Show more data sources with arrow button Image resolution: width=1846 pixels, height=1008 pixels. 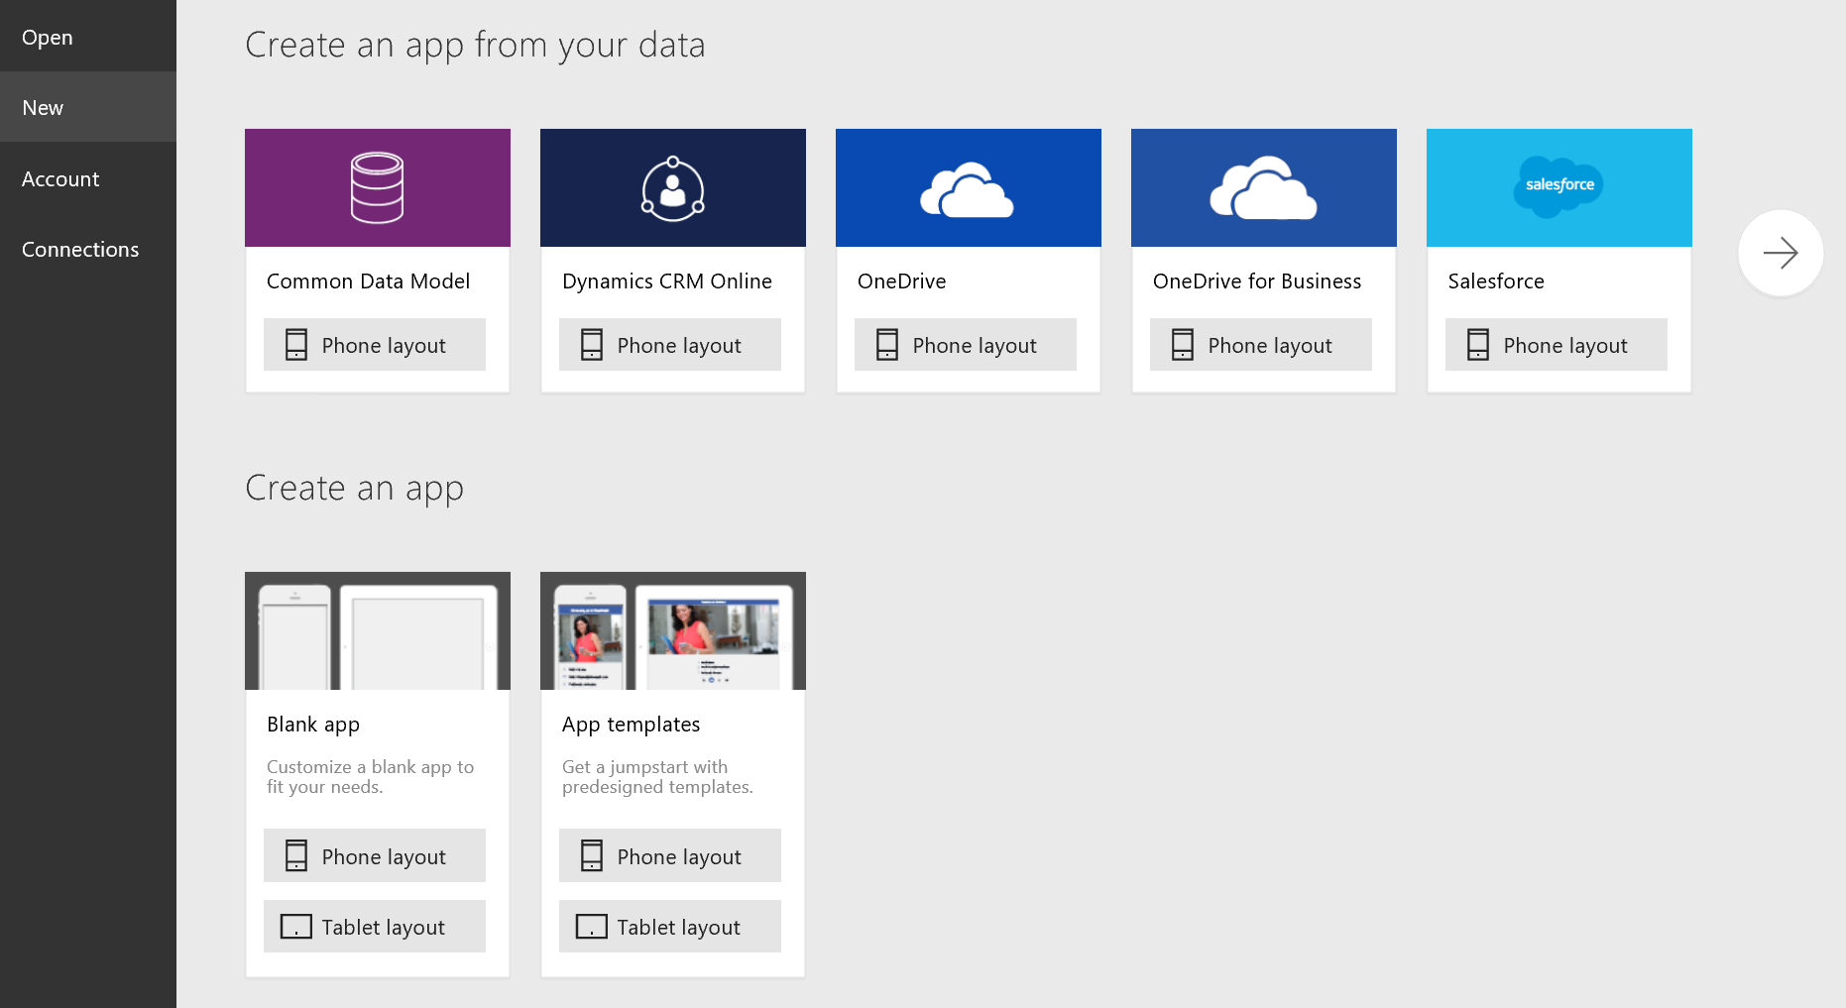tap(1781, 253)
